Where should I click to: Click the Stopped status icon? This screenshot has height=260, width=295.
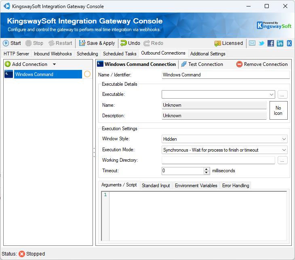coord(22,254)
